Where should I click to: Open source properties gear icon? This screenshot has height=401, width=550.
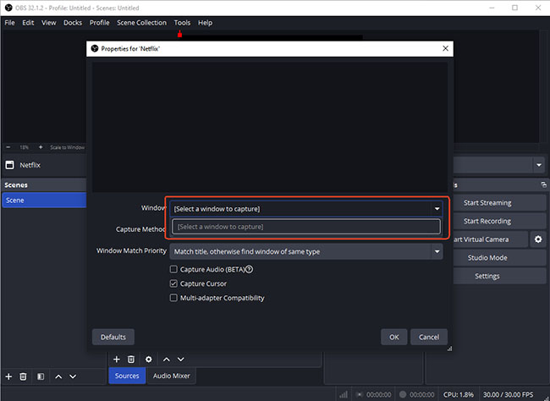click(149, 360)
